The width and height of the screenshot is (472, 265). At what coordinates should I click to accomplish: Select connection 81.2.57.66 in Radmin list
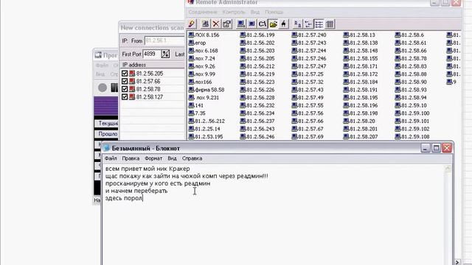click(x=308, y=121)
